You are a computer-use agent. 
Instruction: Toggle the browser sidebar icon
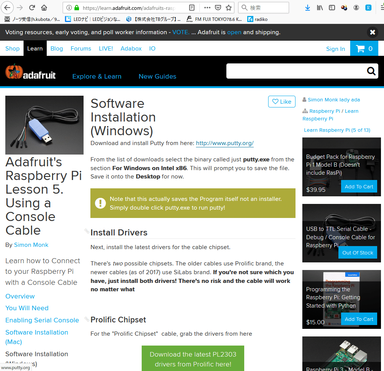[332, 8]
